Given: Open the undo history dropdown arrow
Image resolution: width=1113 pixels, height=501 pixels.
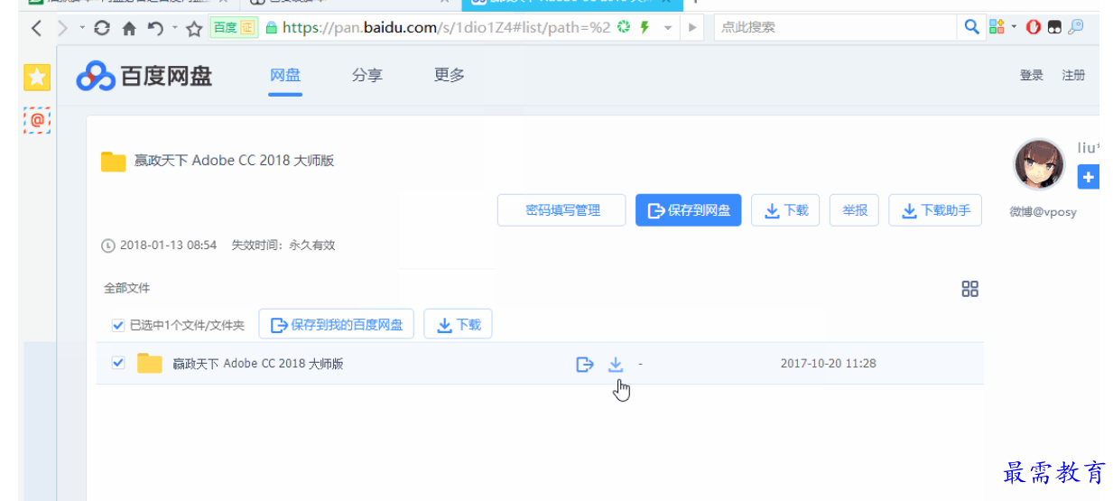Looking at the screenshot, I should (x=174, y=28).
